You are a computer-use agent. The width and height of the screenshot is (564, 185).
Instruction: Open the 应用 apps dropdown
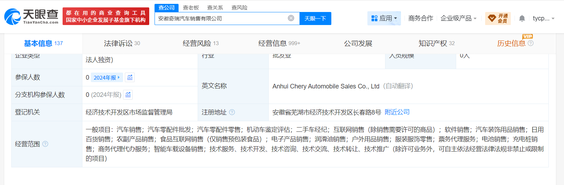click(x=384, y=18)
